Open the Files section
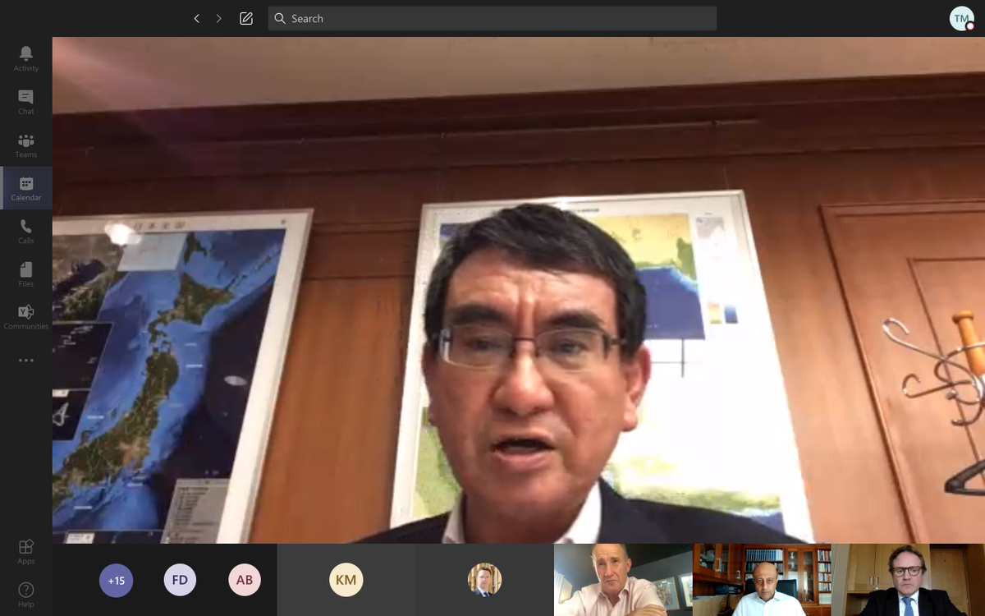 pos(25,274)
